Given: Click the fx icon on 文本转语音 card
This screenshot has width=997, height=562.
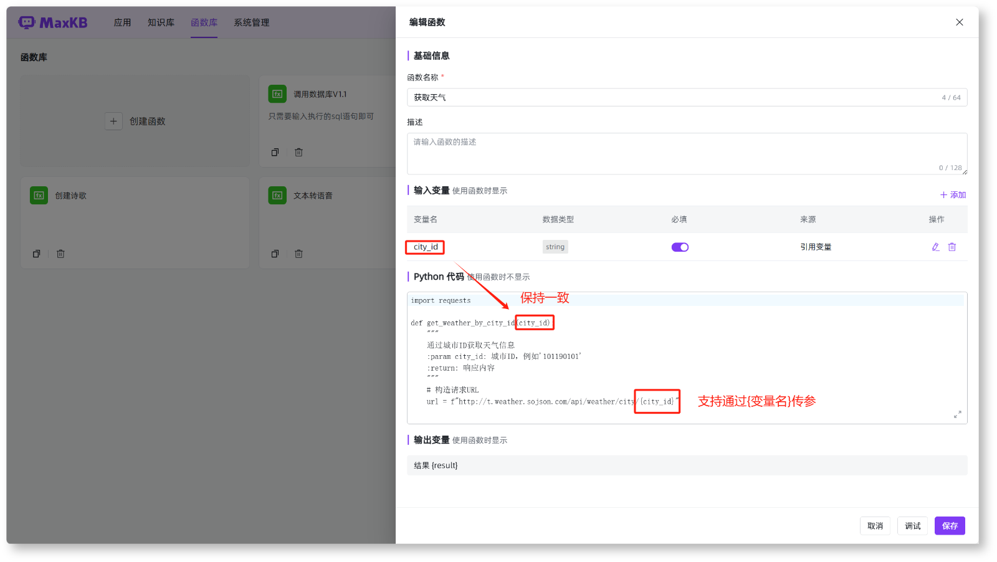Looking at the screenshot, I should [277, 195].
